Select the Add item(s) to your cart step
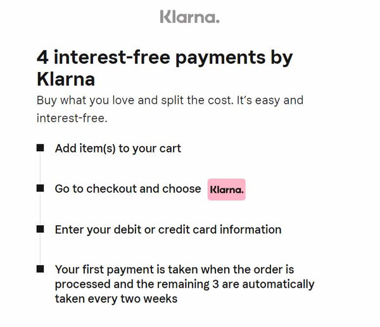380x327 pixels. coord(118,149)
